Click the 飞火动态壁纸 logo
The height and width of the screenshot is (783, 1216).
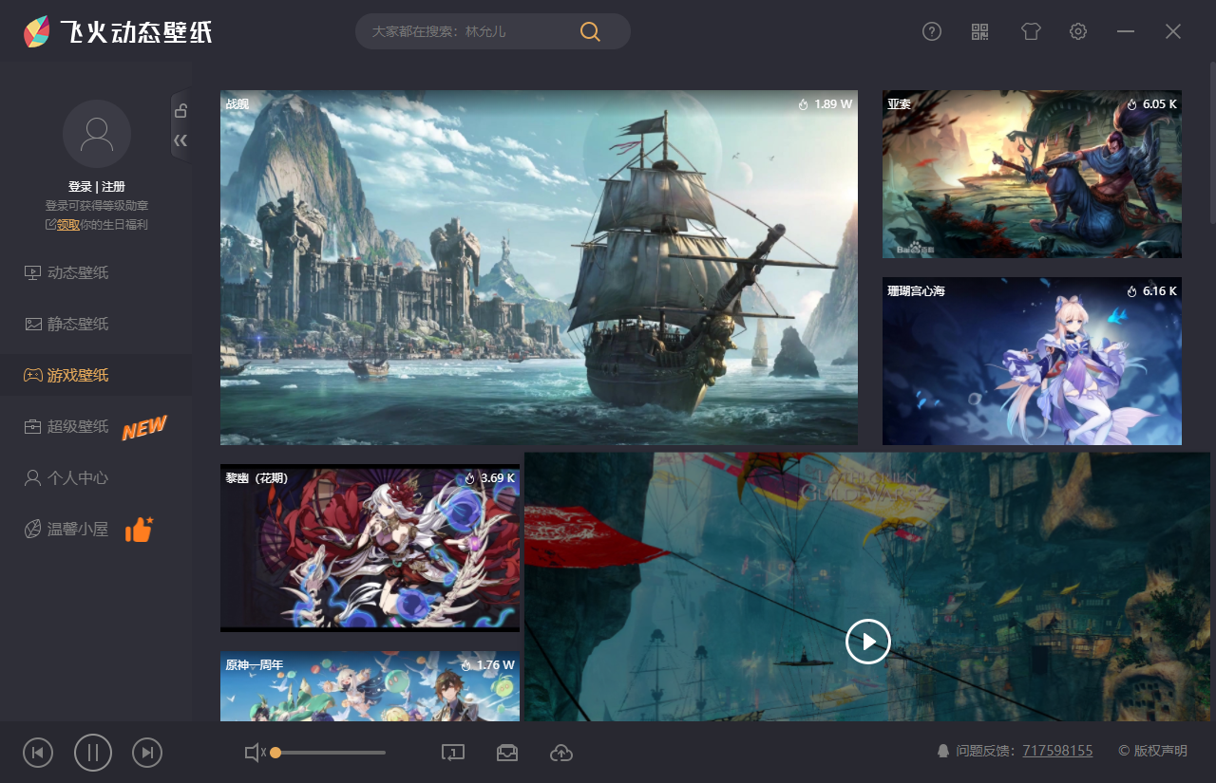(x=118, y=32)
